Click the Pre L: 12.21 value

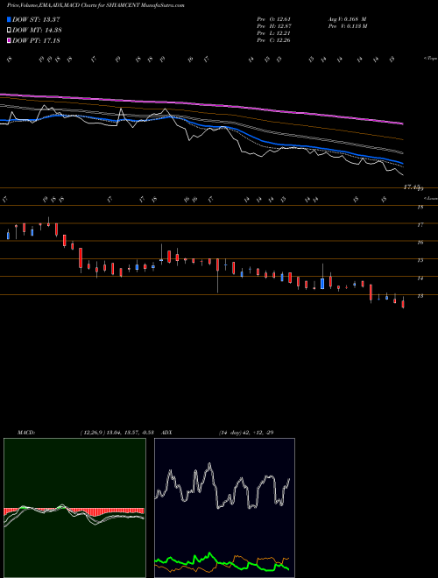(x=273, y=33)
